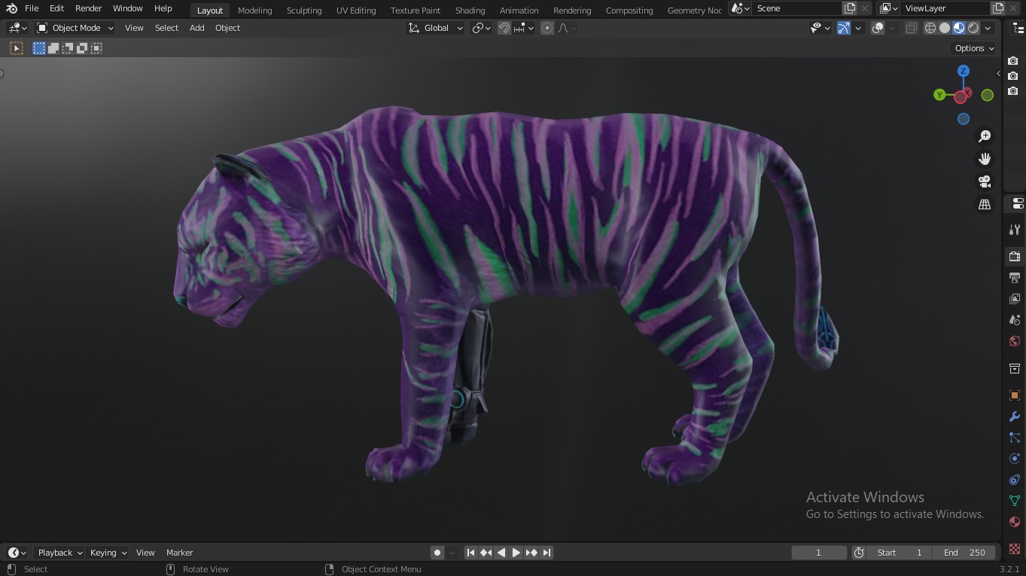Open the Global transform orientation dropdown
Image resolution: width=1026 pixels, height=576 pixels.
(436, 28)
